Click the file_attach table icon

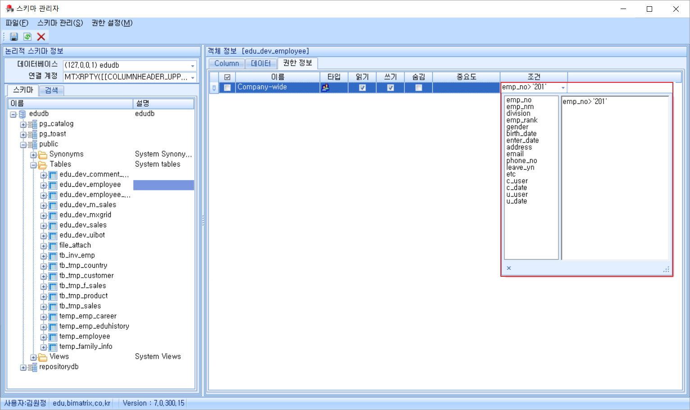(x=53, y=246)
